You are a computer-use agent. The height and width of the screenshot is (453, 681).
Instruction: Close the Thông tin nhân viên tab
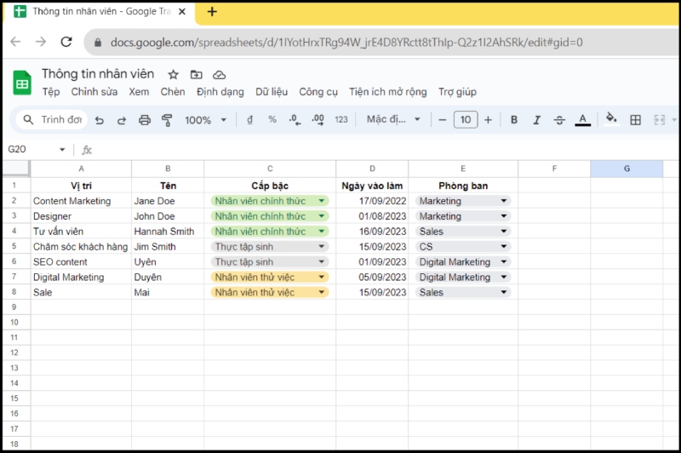point(182,12)
